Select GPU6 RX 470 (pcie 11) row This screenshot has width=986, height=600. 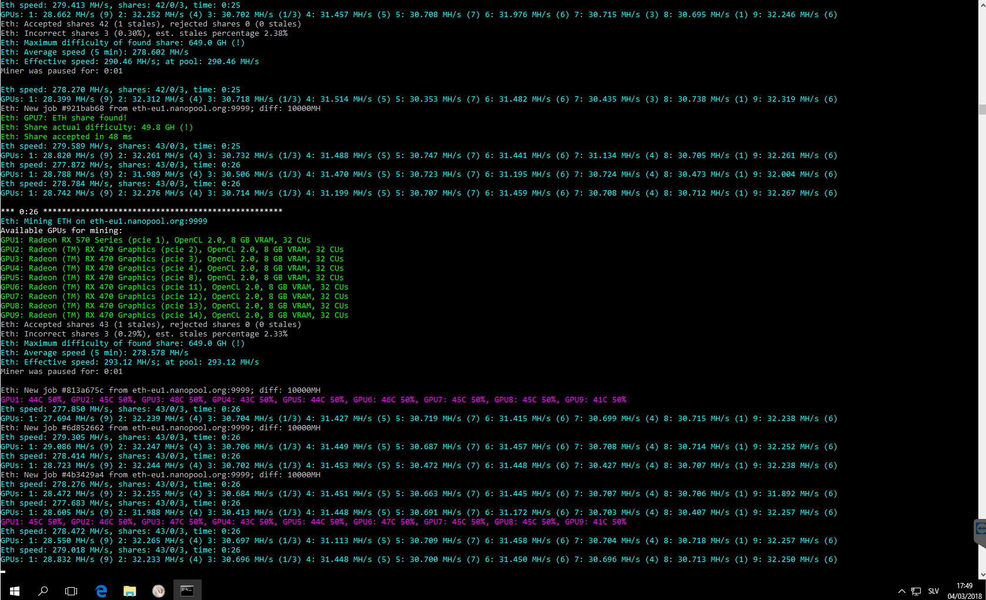coord(175,287)
